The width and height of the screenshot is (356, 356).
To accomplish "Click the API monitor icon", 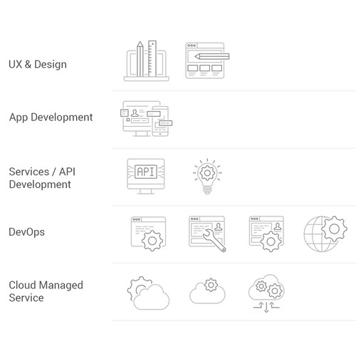I will (146, 177).
